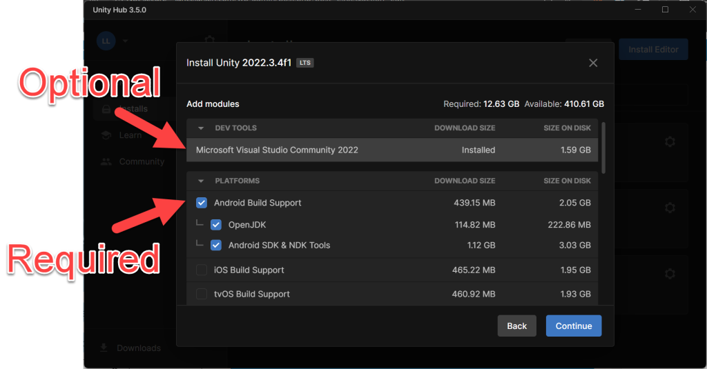
Task: Click the Community people icon
Action: [x=106, y=161]
